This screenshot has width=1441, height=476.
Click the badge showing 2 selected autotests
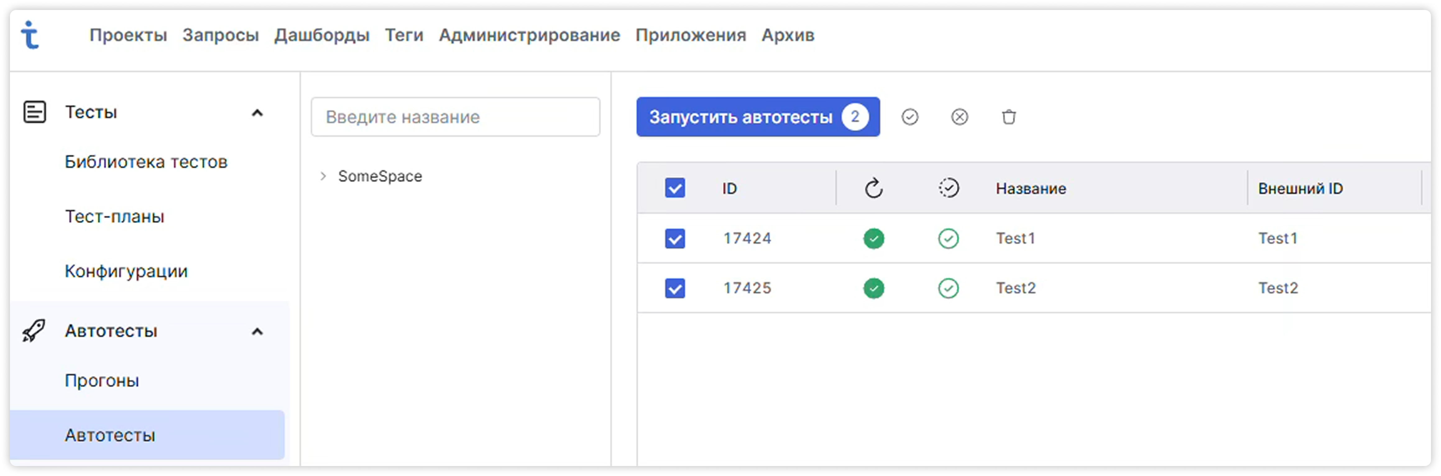coord(855,117)
